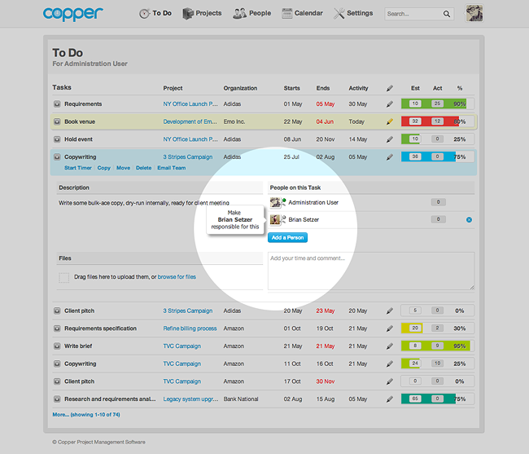This screenshot has width=529, height=454.
Task: Collapse the expanded 3 Stripes Copywriting task
Action: click(57, 156)
